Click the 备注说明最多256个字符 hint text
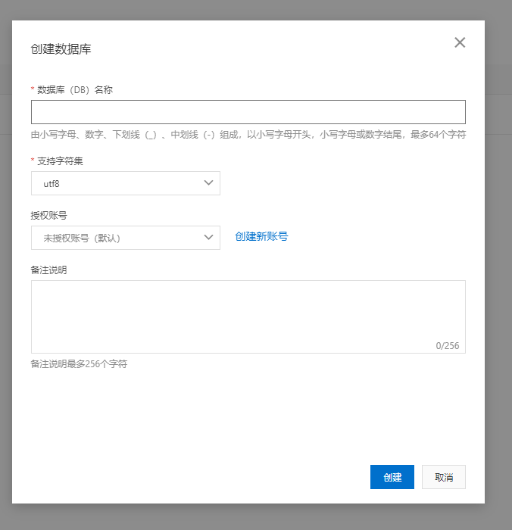 point(79,364)
